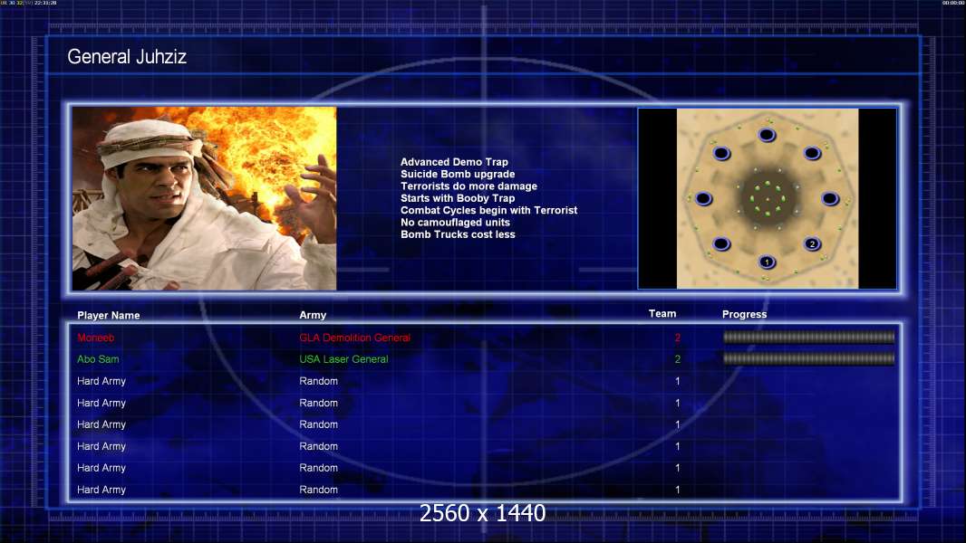
Task: Click the Team column header
Action: pyautogui.click(x=662, y=314)
